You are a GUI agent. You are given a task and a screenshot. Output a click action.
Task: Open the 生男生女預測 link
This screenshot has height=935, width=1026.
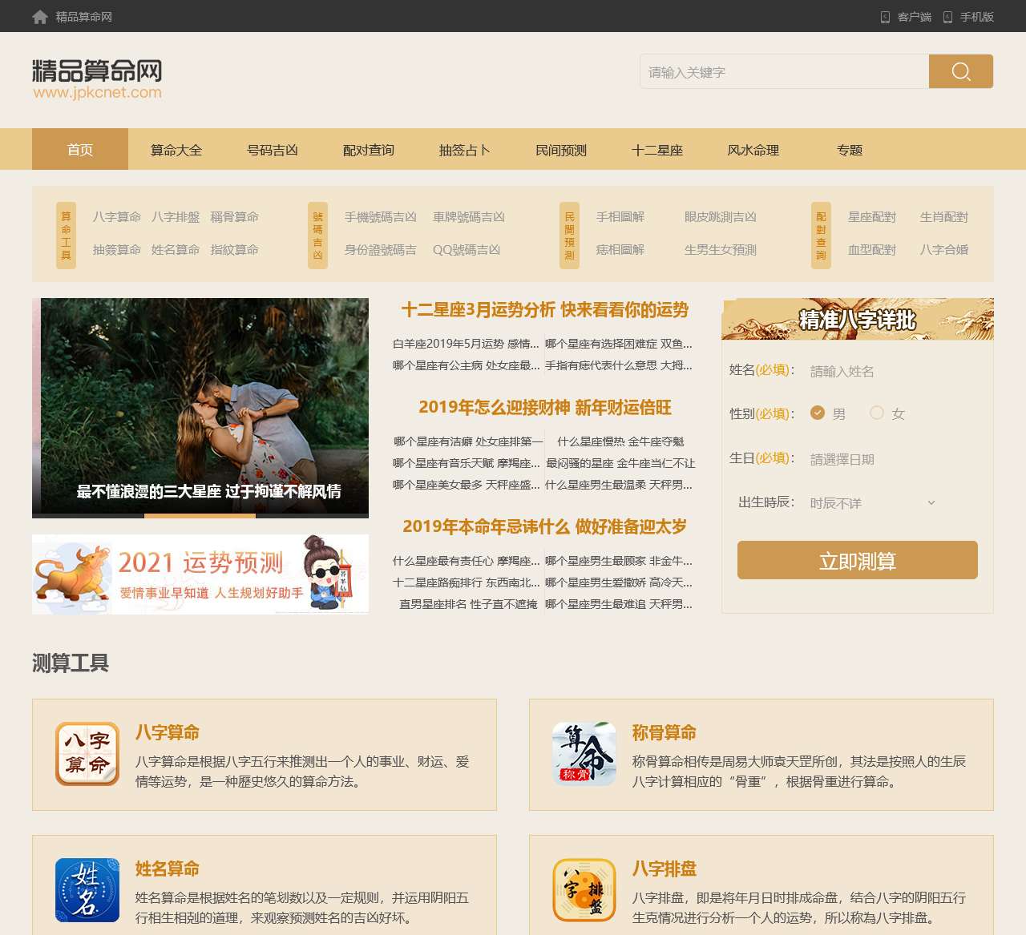721,250
